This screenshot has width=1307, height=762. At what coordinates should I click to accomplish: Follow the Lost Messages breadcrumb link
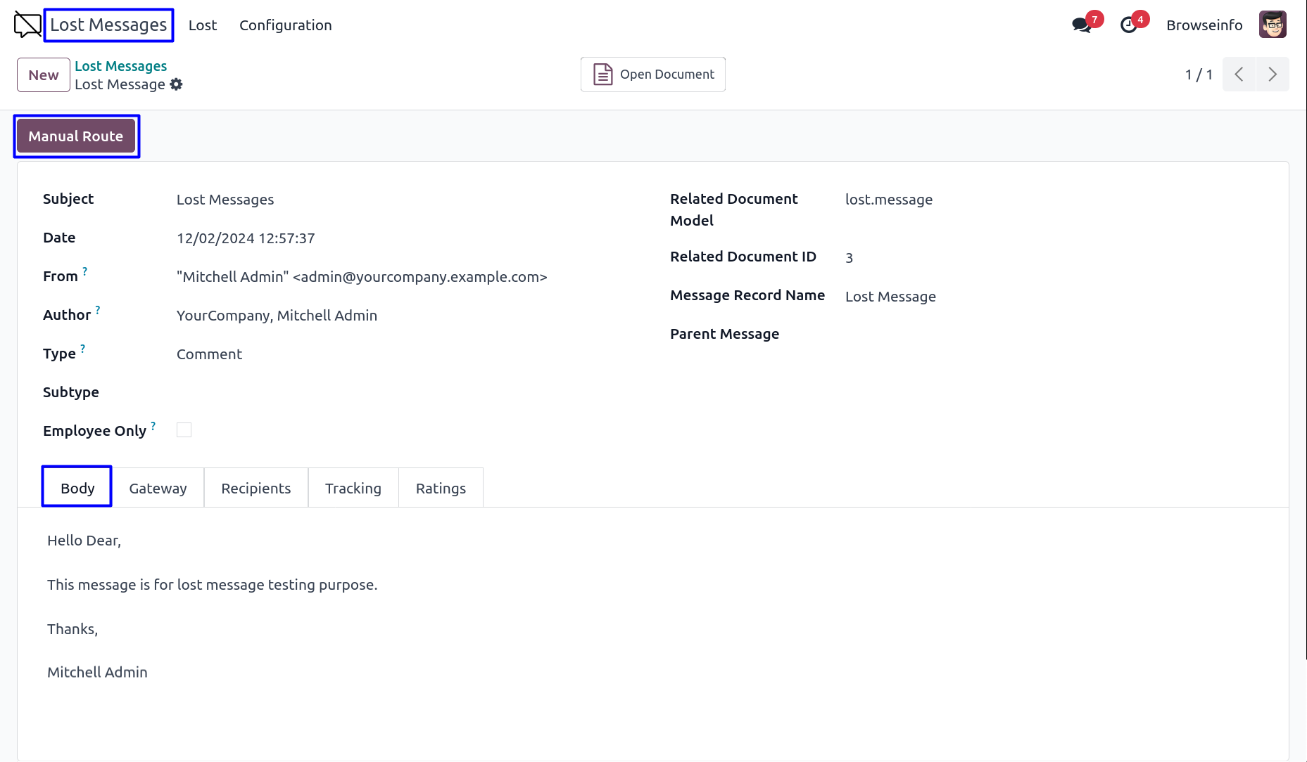(x=120, y=66)
